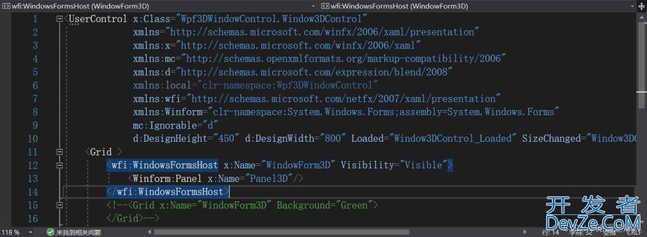Click the opening wfi:WindowsFormsHost tag on line 12
This screenshot has width=647, height=237.
coord(162,165)
